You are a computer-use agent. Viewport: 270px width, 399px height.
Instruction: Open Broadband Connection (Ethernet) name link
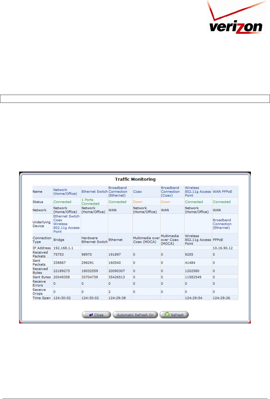tap(118, 192)
